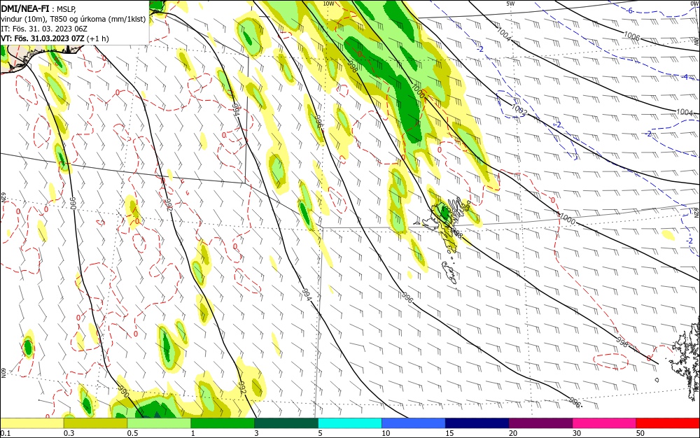This screenshot has height=438, width=700.
Task: Click the legend value "20"
Action: 513,433
